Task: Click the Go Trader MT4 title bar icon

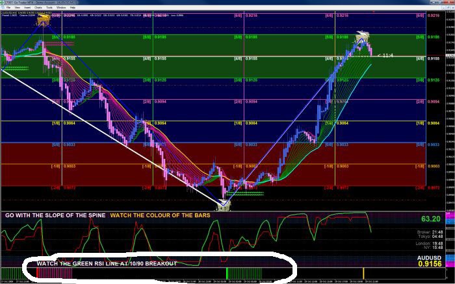Action: [3, 3]
